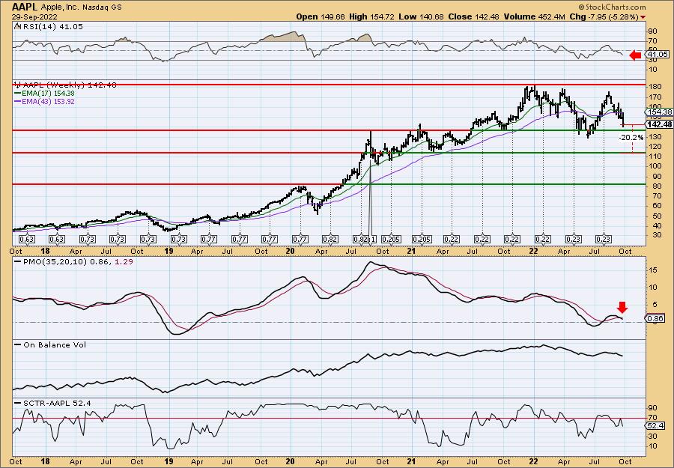Viewport: 674px width, 468px height.
Task: Click the 15 label on PMO axis
Action: (x=652, y=270)
